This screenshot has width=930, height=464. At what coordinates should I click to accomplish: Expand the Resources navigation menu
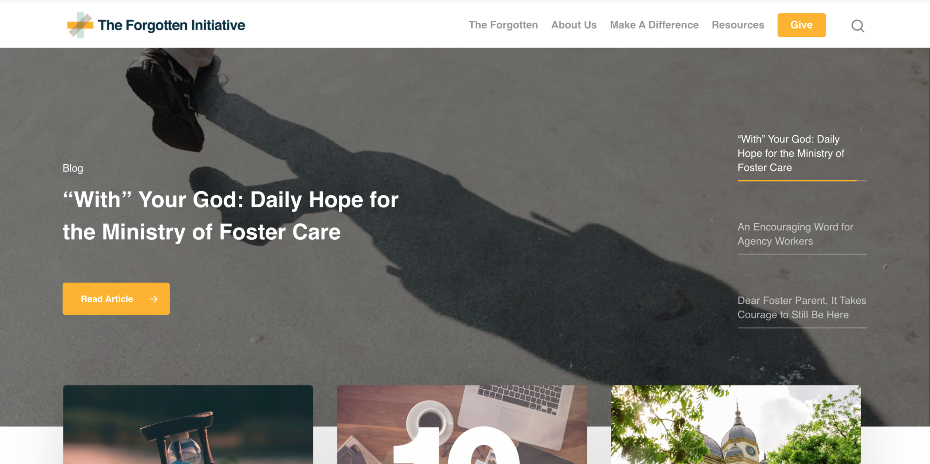[x=738, y=25]
